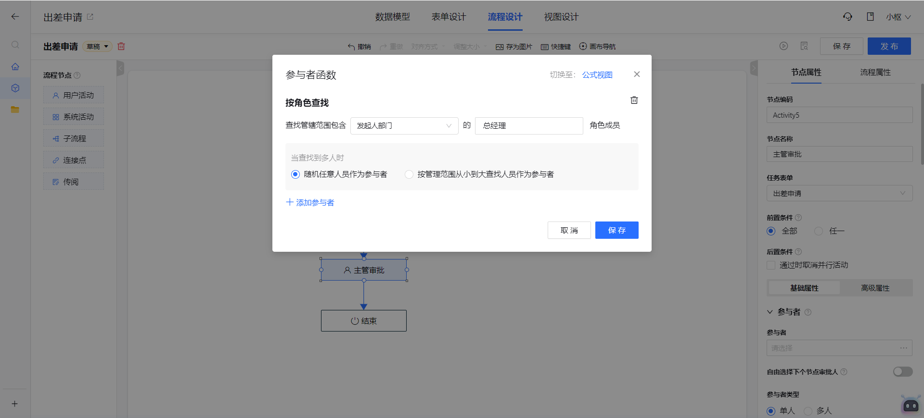Click the document inspect icon near 保存
The width and height of the screenshot is (924, 418).
(804, 46)
